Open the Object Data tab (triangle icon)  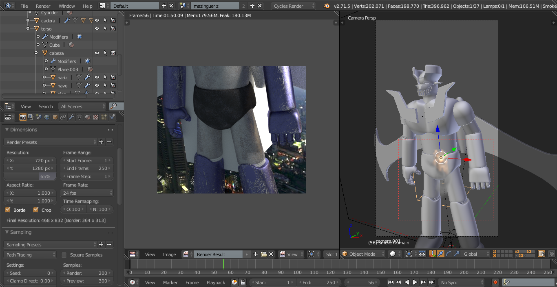[80, 117]
